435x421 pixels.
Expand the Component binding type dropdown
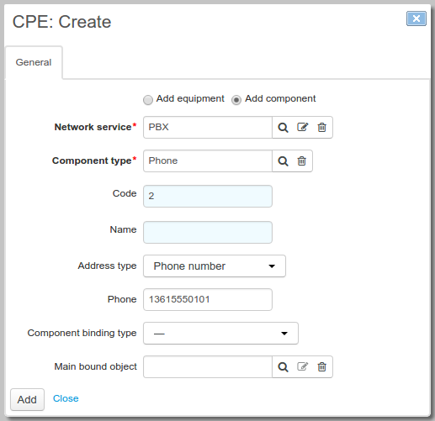[x=220, y=333]
